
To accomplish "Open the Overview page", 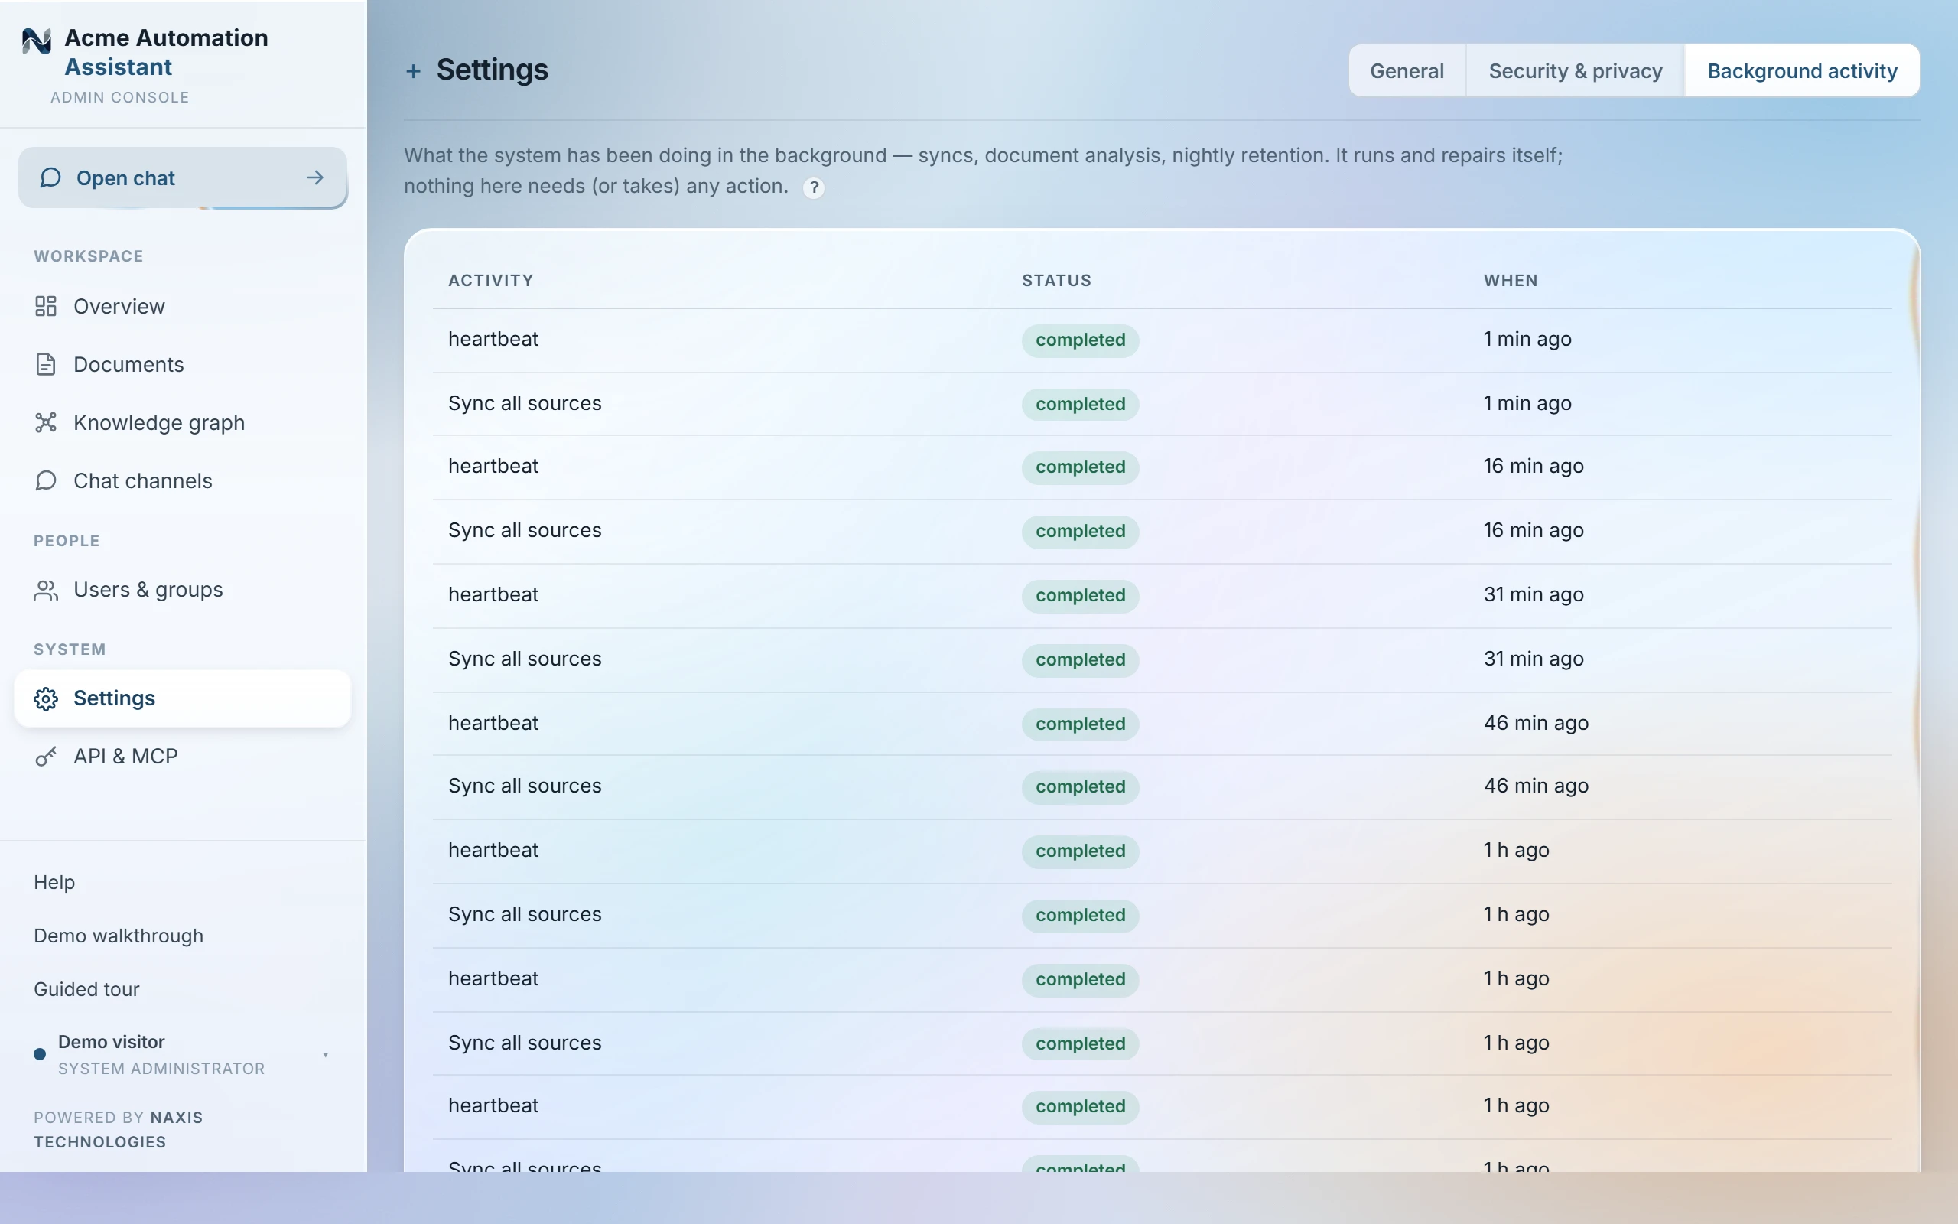I will pos(182,306).
